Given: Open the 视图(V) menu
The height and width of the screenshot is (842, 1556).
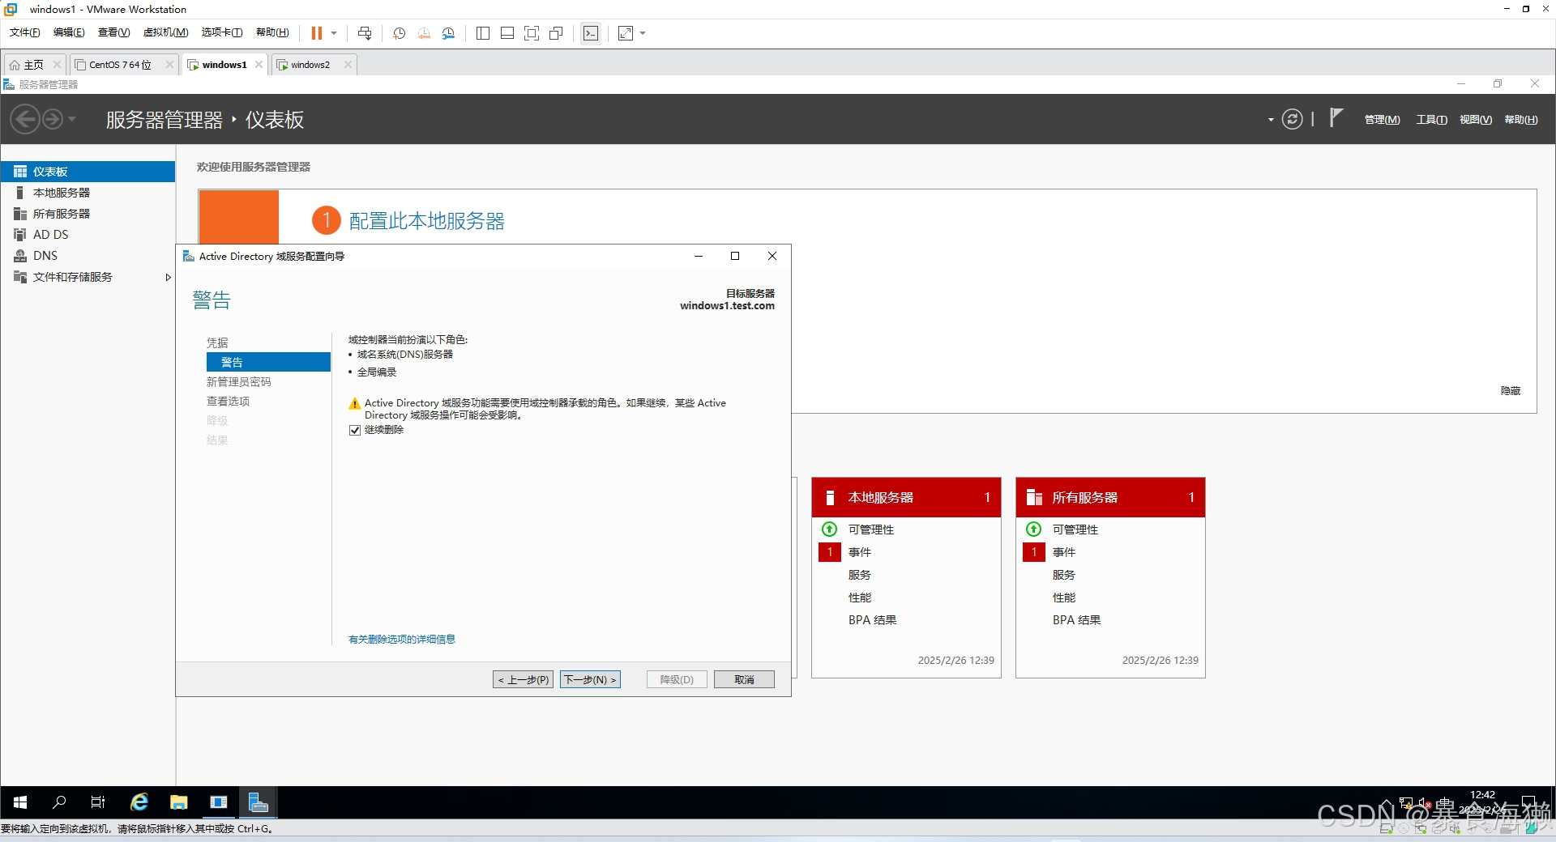Looking at the screenshot, I should point(1475,120).
